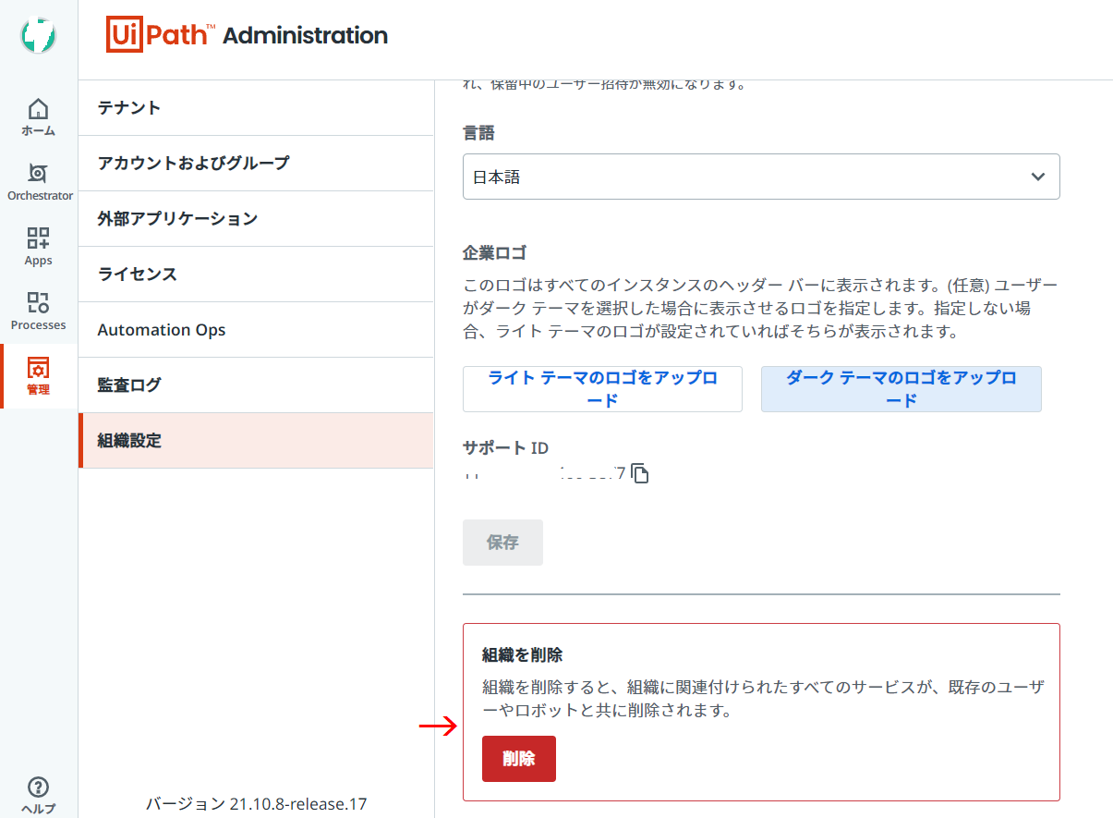
Task: Select 管理 in the sidebar
Action: click(38, 376)
